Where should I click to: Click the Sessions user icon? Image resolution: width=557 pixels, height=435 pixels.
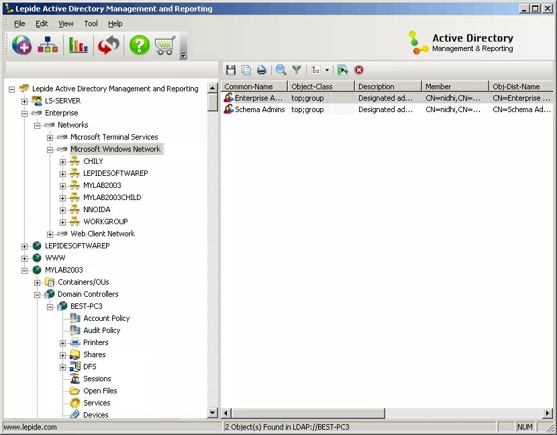tap(75, 379)
